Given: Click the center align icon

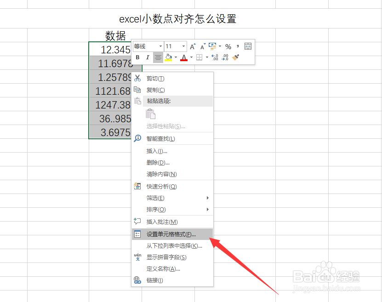Looking at the screenshot, I should [x=158, y=57].
